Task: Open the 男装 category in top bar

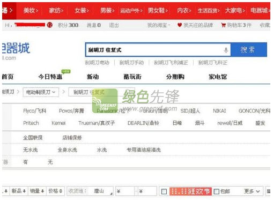Action: point(107,11)
